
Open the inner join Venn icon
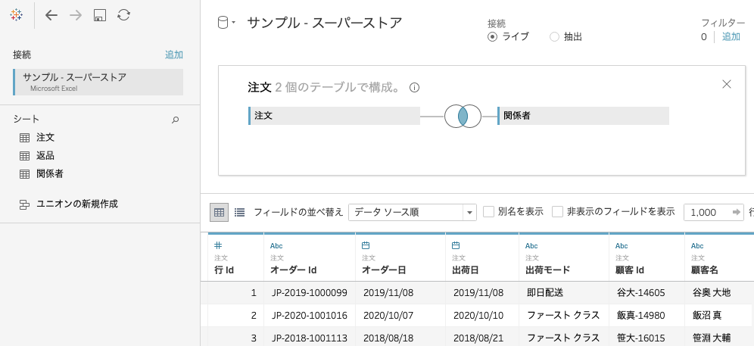(x=463, y=117)
